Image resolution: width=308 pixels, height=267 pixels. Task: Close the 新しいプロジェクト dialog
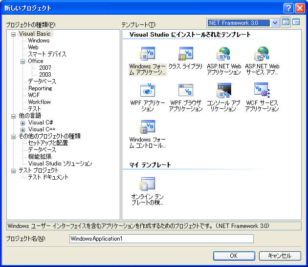pyautogui.click(x=300, y=8)
